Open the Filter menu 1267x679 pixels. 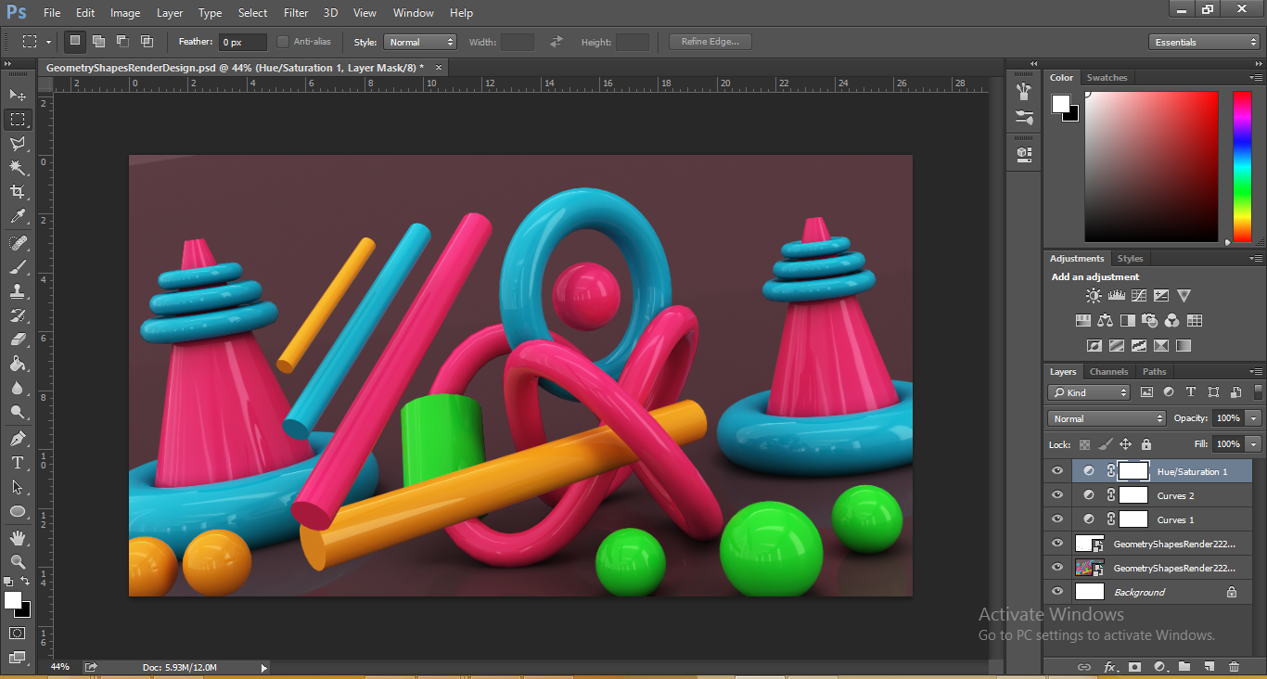click(296, 13)
